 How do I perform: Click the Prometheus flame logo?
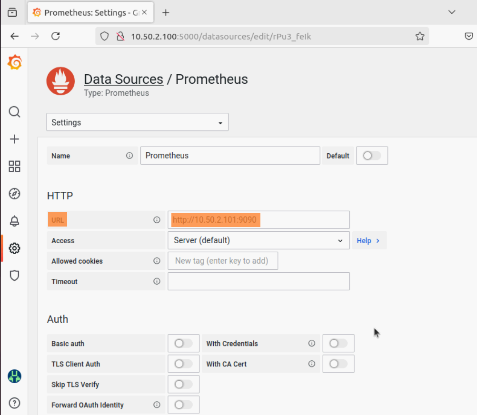coord(60,81)
